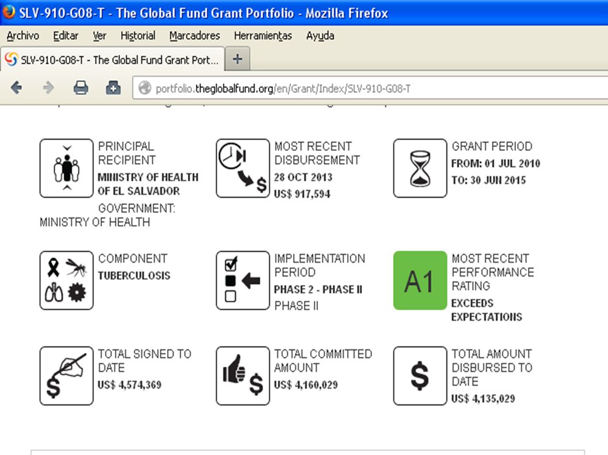Click the 'TOTAL SIGNED TO DATE' heading
Viewport: 608px width, 455px height.
[145, 360]
